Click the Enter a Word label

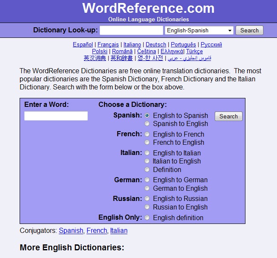pos(46,104)
